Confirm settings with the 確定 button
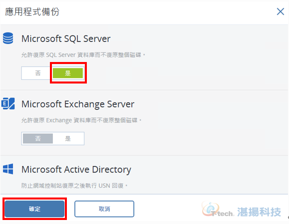 34,209
